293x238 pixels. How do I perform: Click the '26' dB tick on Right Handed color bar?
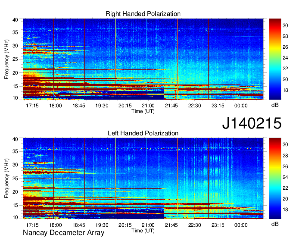(285, 47)
